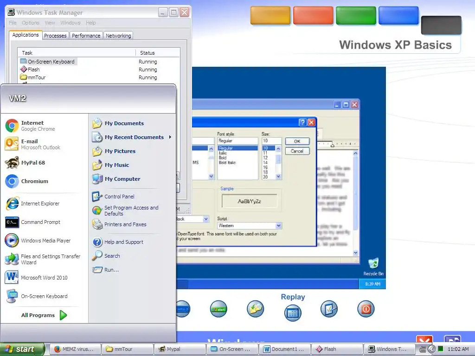Select Flash task in Task Manager
475x356 pixels.
[99, 70]
